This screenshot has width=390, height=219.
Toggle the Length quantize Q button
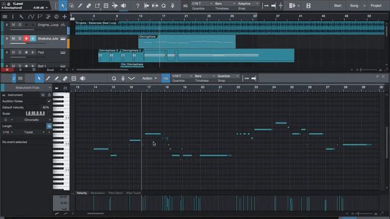click(x=49, y=126)
